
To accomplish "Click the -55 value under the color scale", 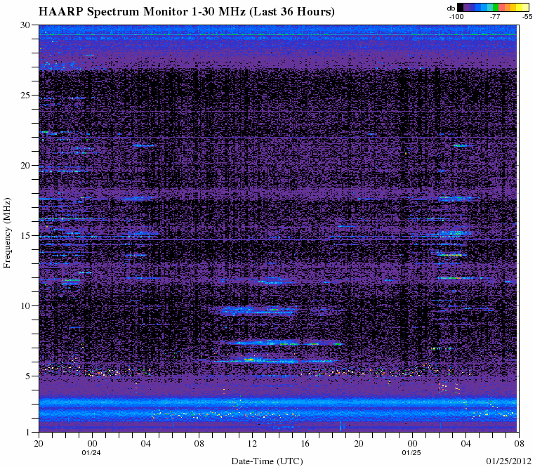I will pyautogui.click(x=527, y=16).
